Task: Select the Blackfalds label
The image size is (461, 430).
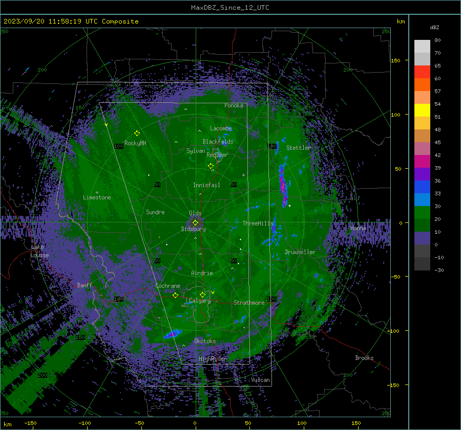Action: (x=218, y=142)
